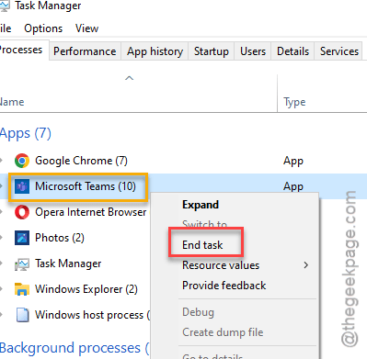367x359 pixels.
Task: Open the App history tab
Action: (155, 51)
